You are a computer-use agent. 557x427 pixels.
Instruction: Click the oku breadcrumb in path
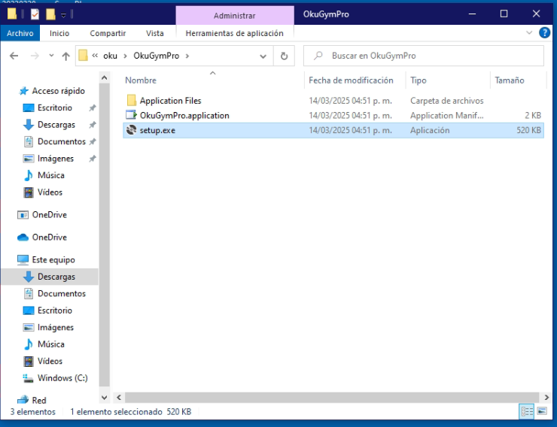click(x=111, y=56)
